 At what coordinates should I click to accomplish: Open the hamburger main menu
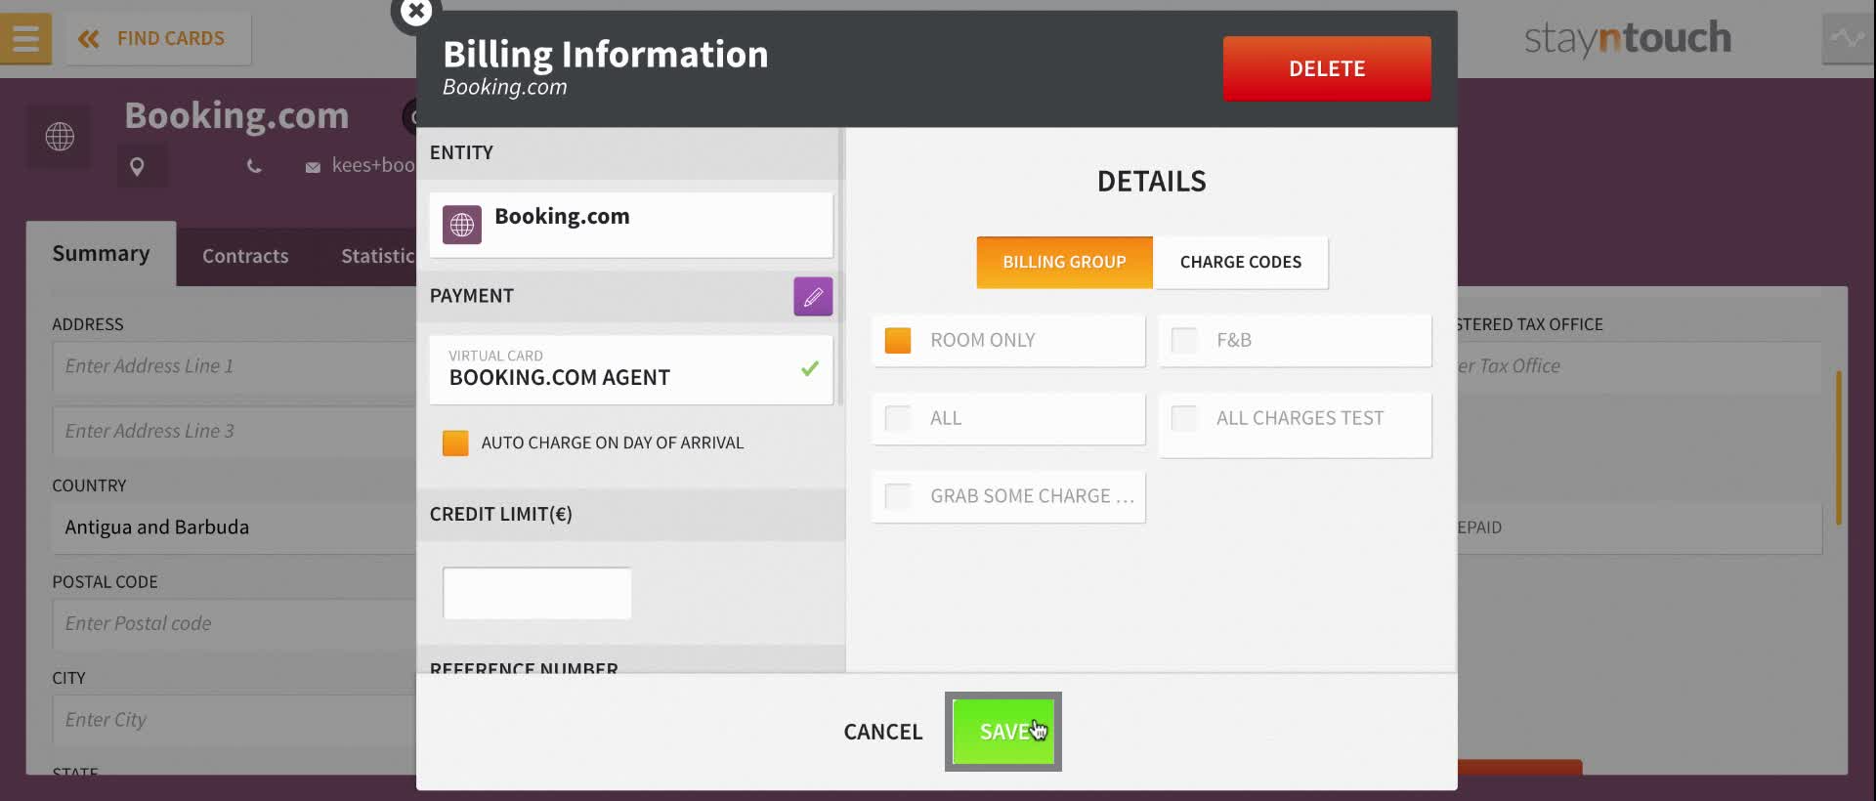click(x=25, y=39)
